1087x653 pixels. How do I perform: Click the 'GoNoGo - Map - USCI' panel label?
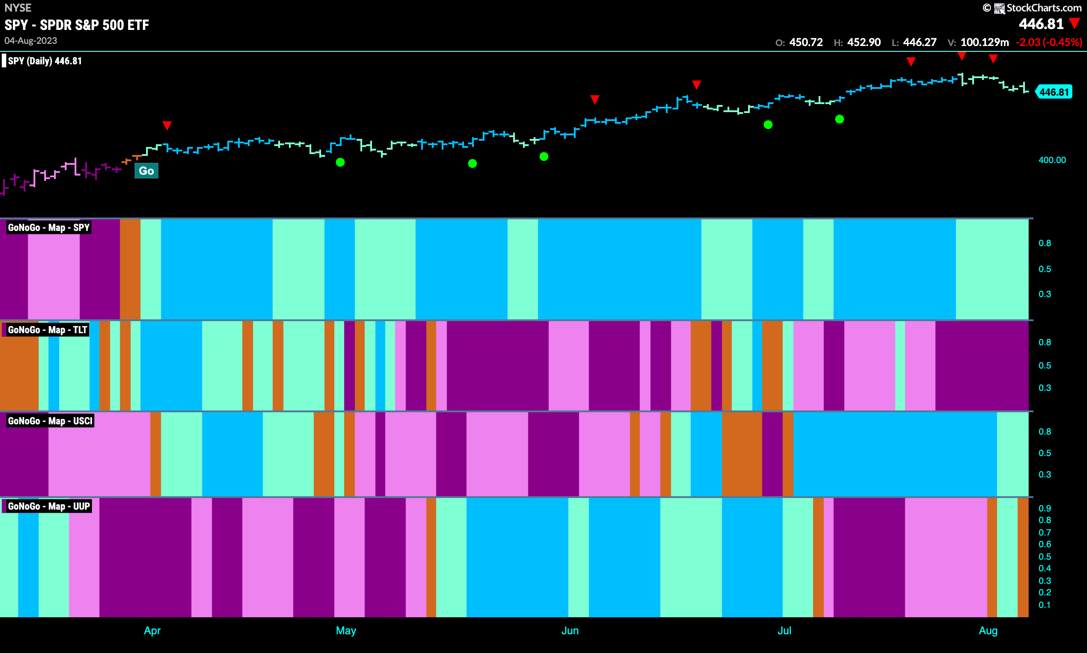tap(50, 421)
